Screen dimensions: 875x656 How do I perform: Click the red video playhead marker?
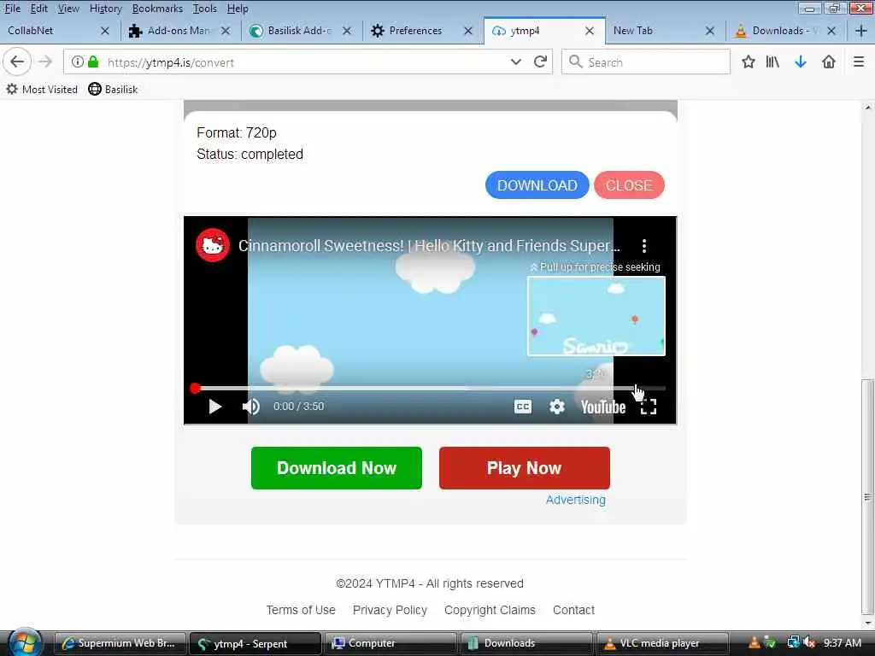click(x=195, y=389)
